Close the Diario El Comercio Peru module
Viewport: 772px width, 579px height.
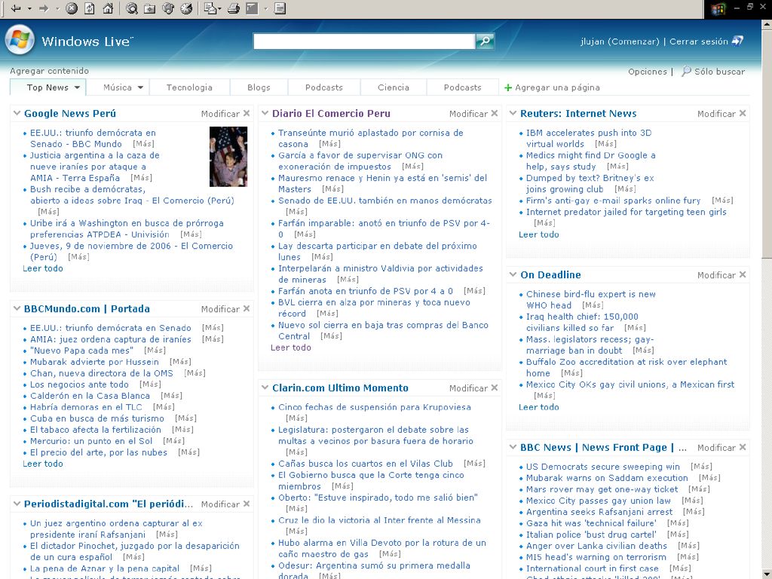tap(495, 113)
